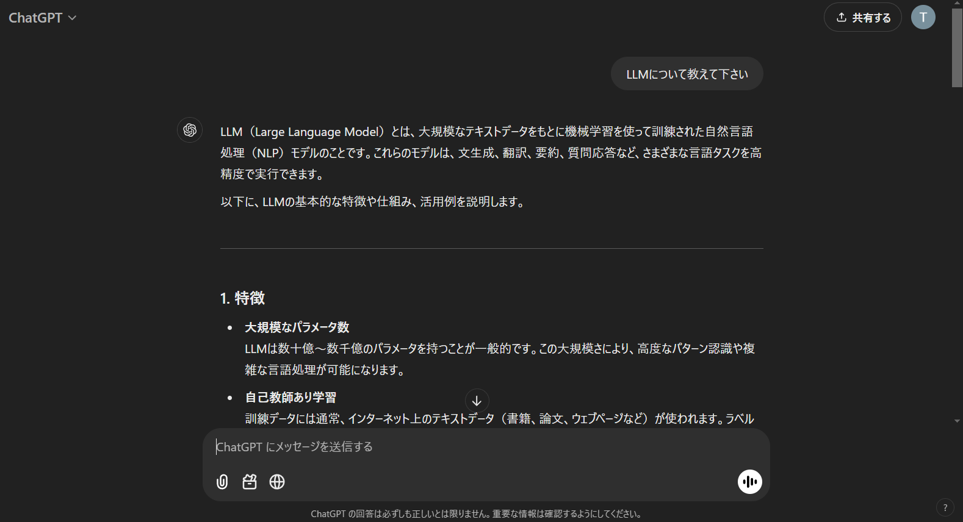The image size is (963, 522).
Task: Click the scroll-to-bottom arrow button
Action: coord(477,401)
